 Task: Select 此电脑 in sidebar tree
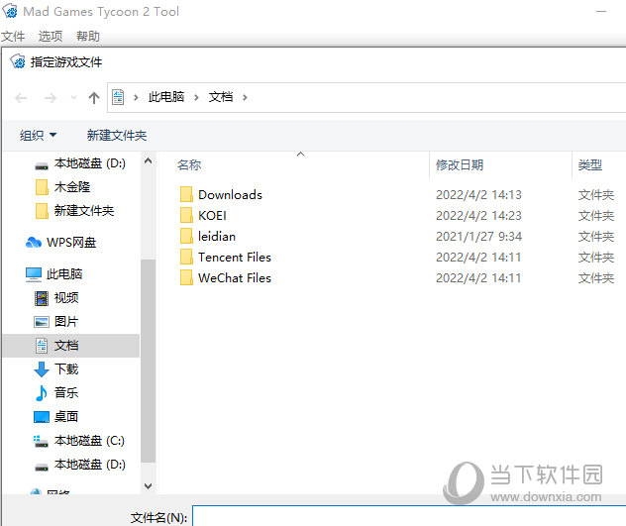pyautogui.click(x=53, y=274)
